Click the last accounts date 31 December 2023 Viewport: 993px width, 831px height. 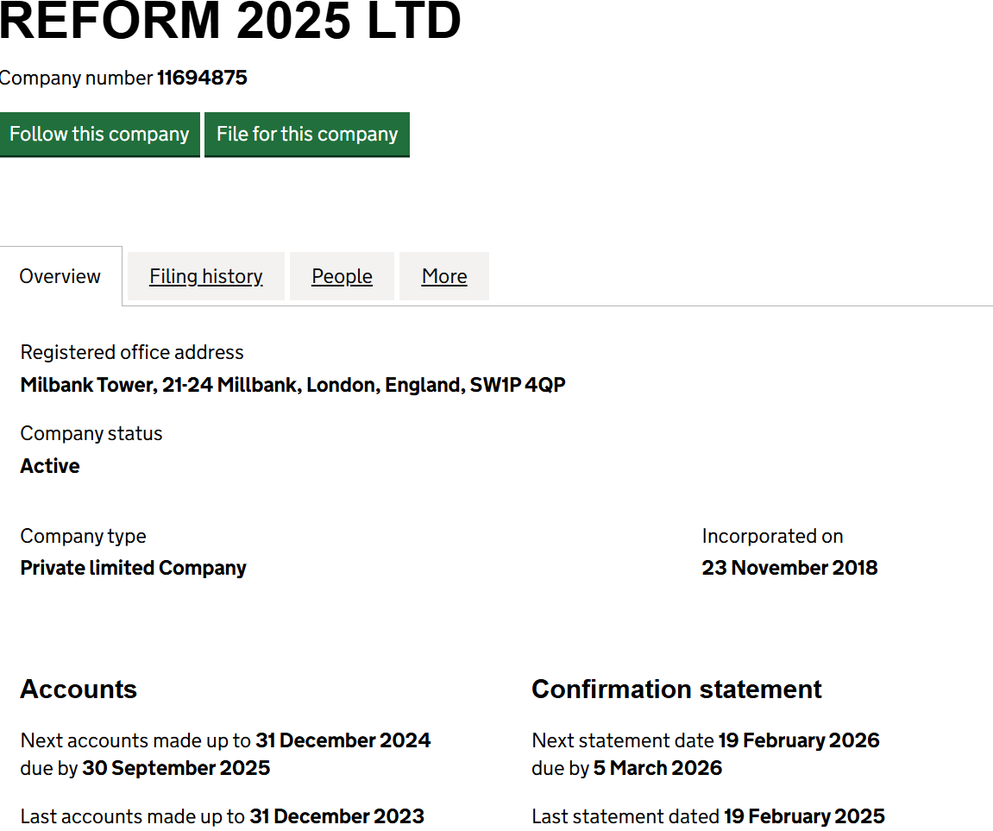[336, 816]
